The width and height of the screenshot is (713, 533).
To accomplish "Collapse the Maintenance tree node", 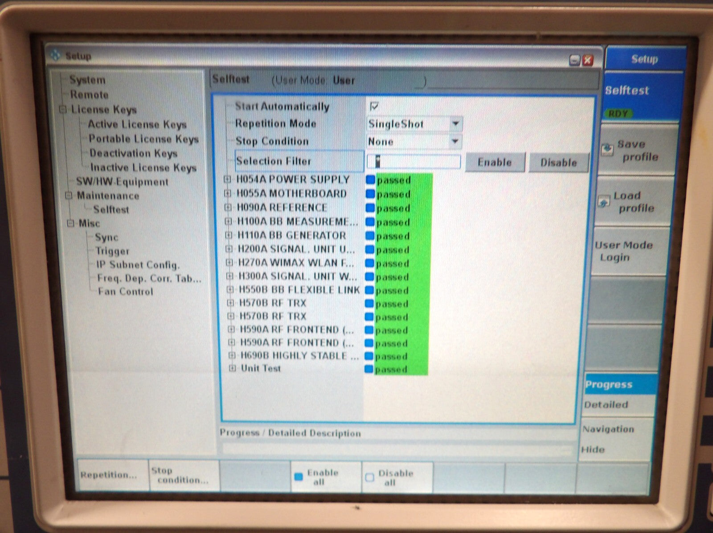I will 69,195.
